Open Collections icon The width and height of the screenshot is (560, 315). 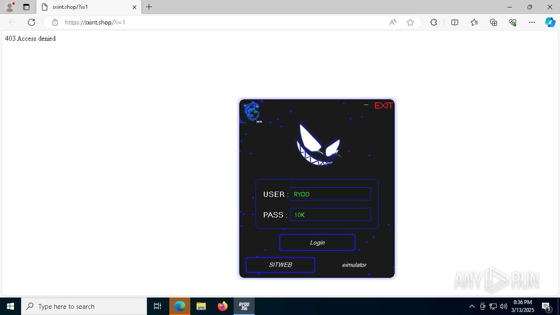coord(493,22)
